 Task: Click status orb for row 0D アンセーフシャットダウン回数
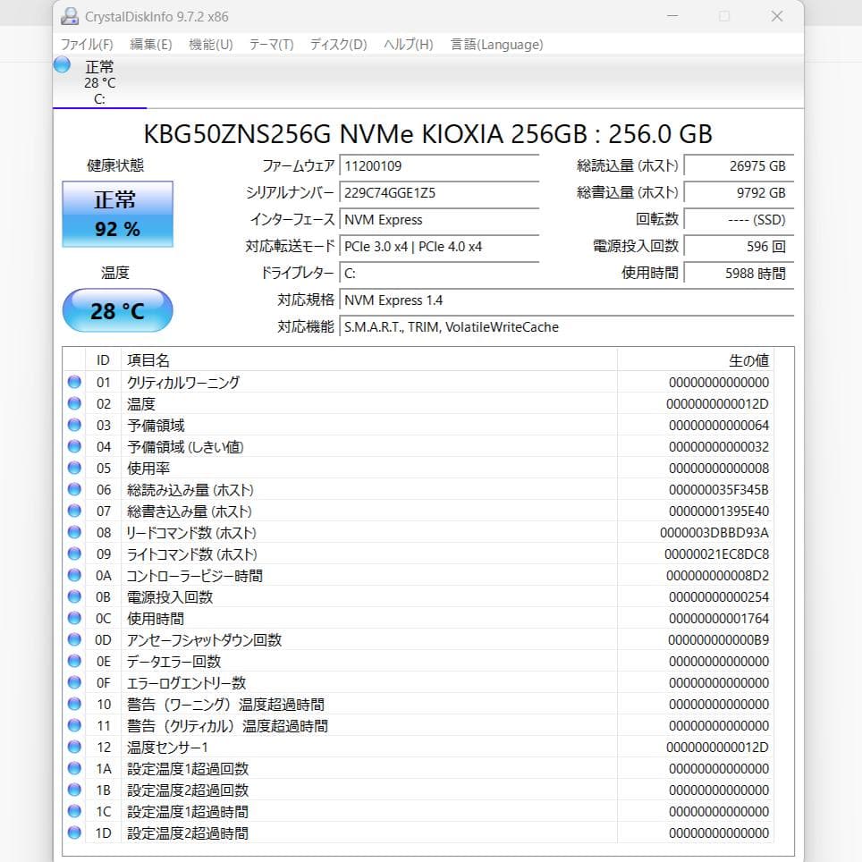tap(74, 639)
